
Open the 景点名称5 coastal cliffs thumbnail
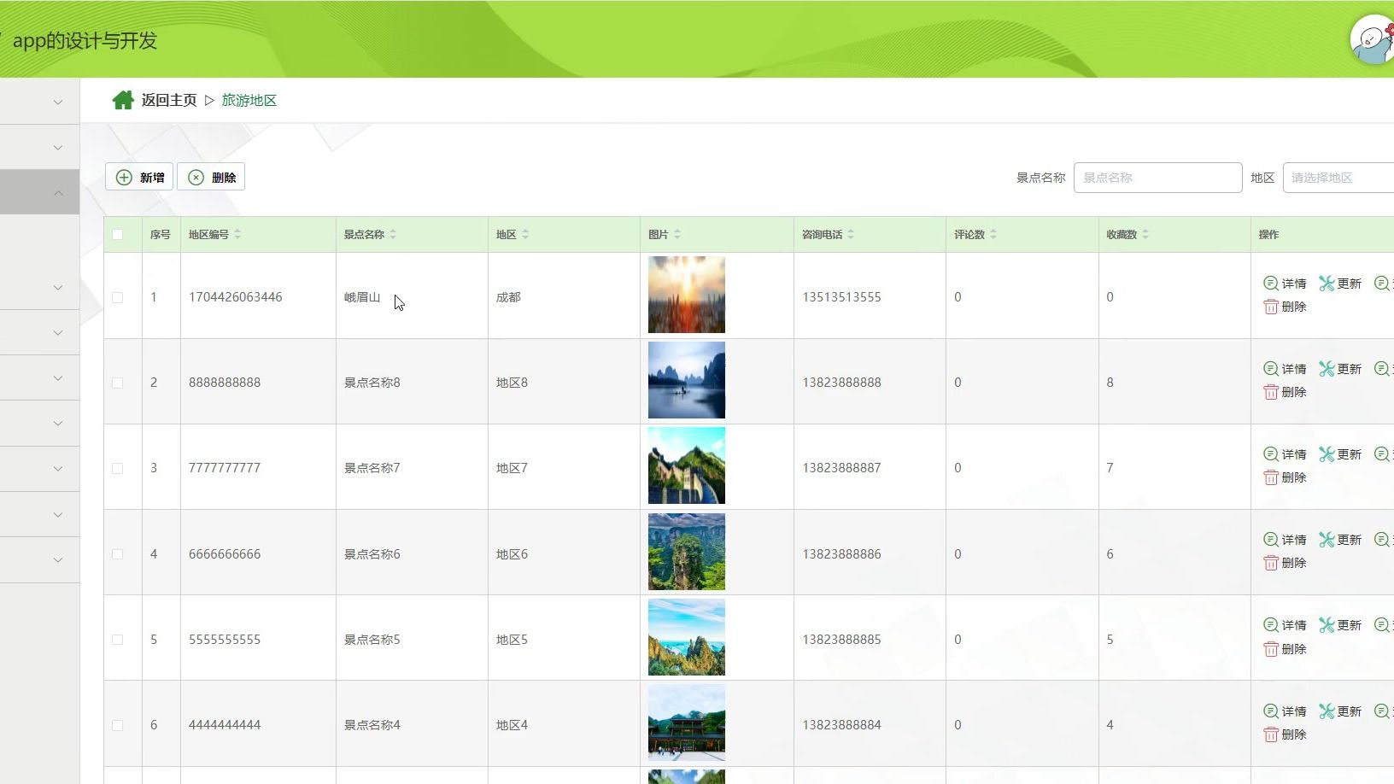pos(687,637)
